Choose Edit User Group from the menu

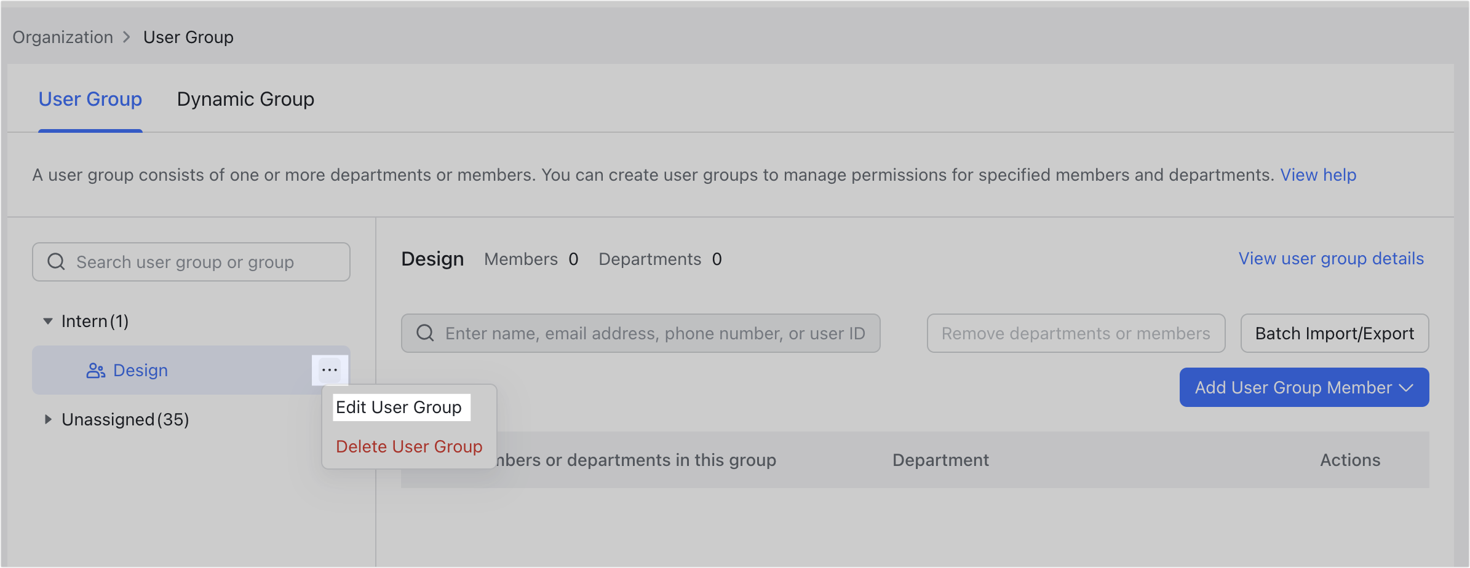(400, 407)
